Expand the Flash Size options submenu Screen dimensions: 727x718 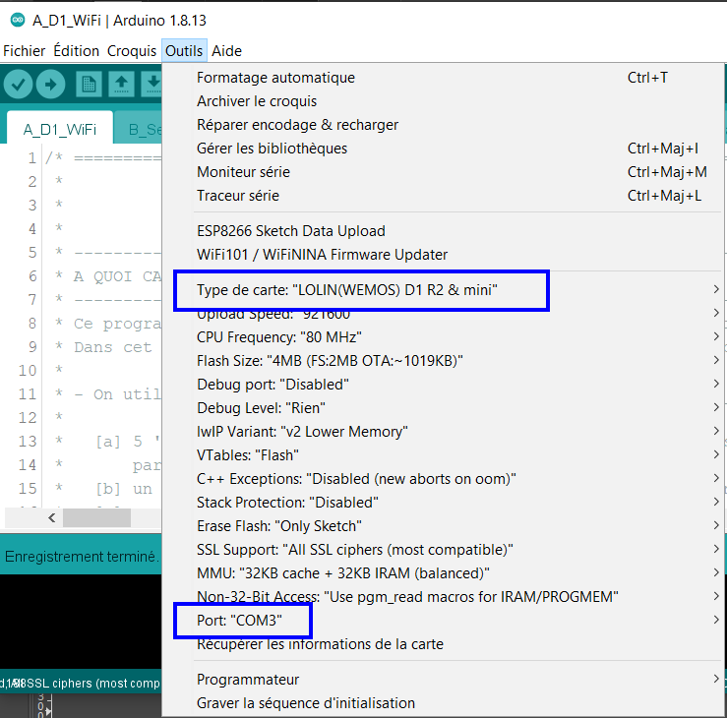tap(330, 361)
